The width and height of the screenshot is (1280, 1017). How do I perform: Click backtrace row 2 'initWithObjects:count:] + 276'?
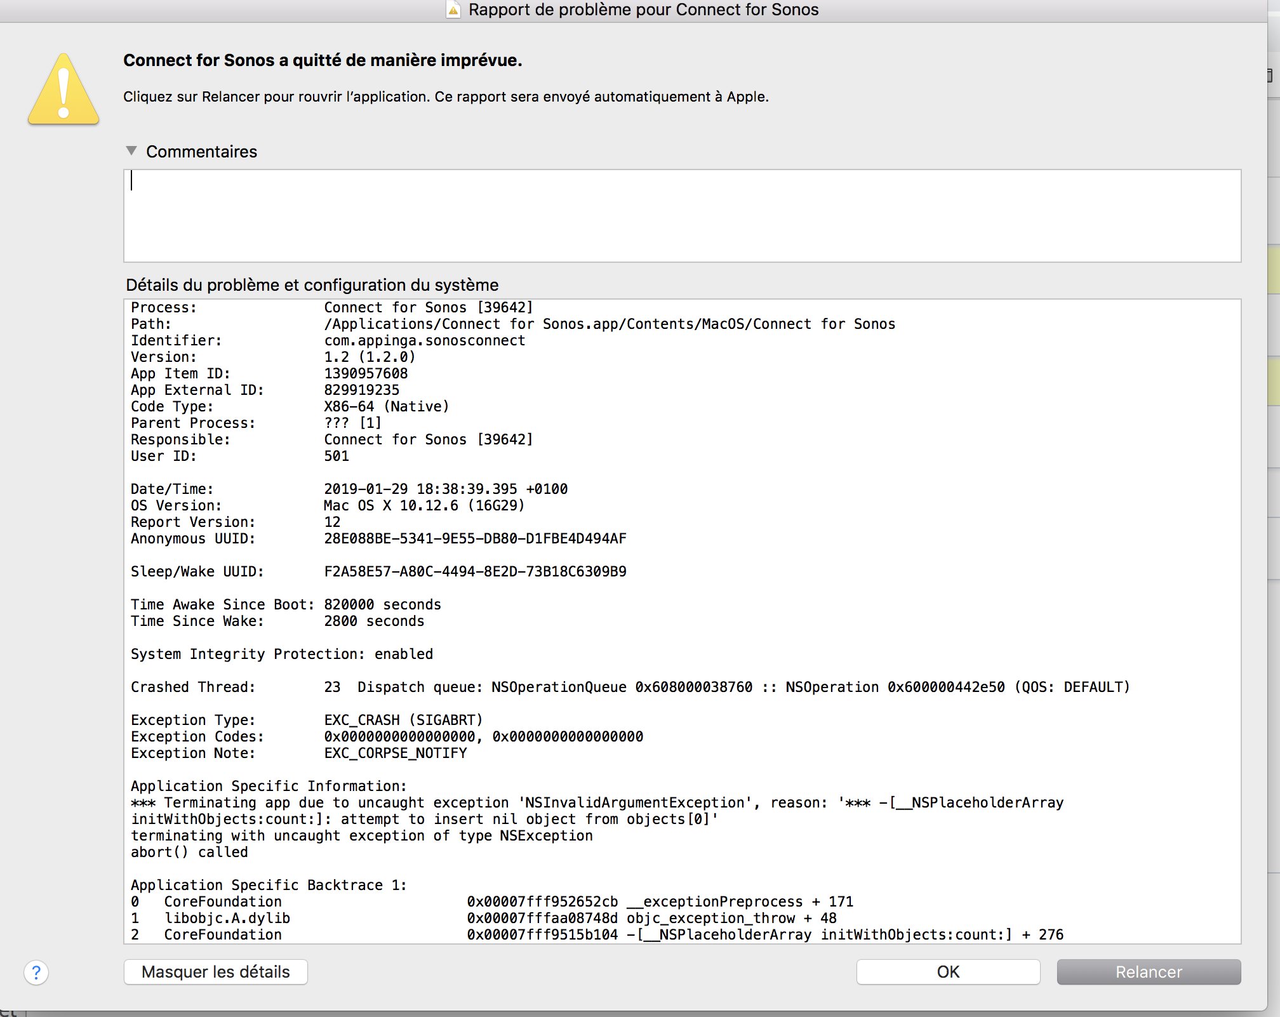click(x=942, y=934)
